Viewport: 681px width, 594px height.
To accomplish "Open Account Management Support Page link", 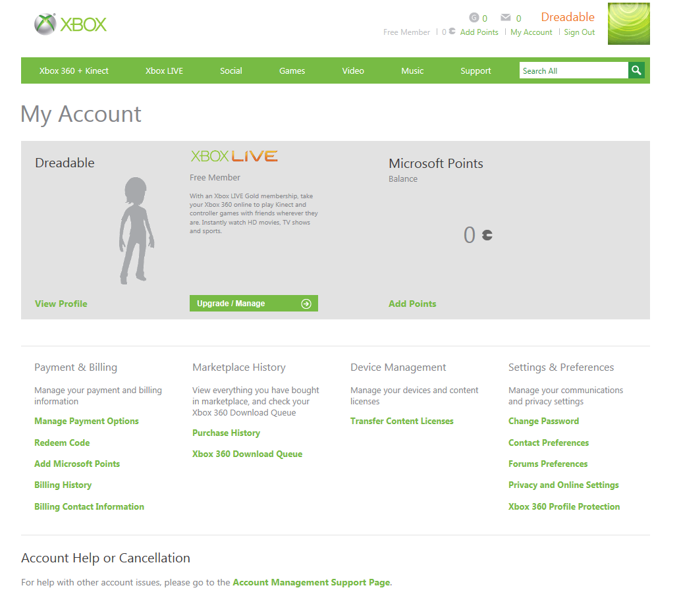I will click(x=312, y=583).
